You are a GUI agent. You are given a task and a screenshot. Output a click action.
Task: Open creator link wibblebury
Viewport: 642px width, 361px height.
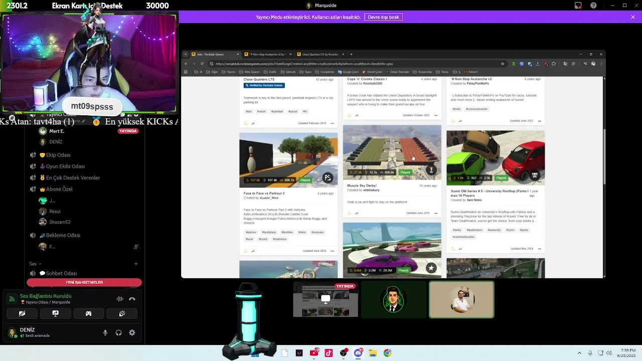click(371, 190)
